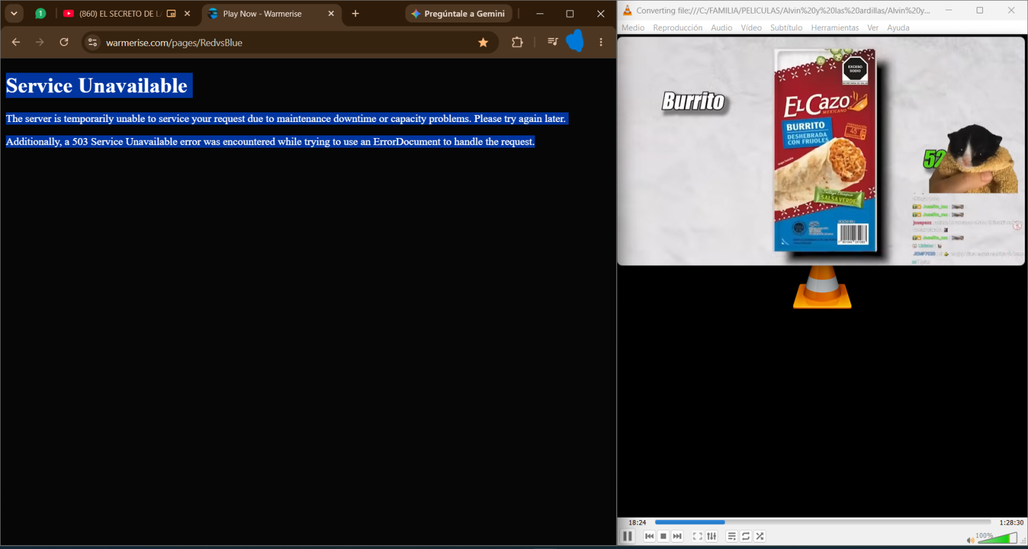Show the VLC playlist
The width and height of the screenshot is (1028, 549).
coord(732,536)
